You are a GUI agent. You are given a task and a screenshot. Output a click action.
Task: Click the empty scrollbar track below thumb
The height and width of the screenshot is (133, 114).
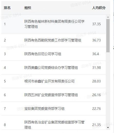click(x=108, y=89)
